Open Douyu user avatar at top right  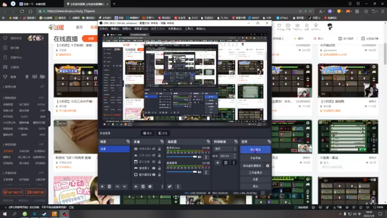[330, 27]
